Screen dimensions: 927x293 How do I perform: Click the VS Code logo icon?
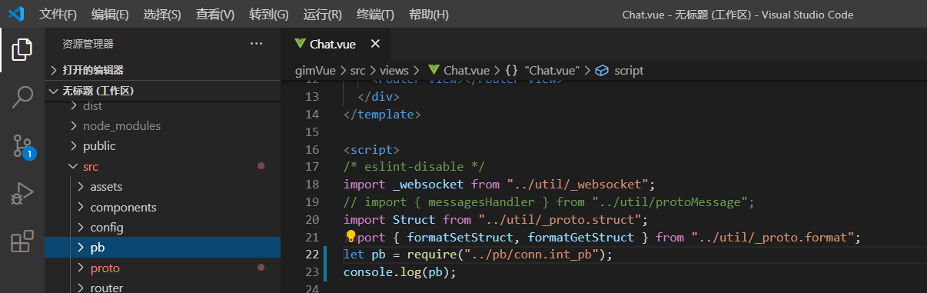pos(16,14)
